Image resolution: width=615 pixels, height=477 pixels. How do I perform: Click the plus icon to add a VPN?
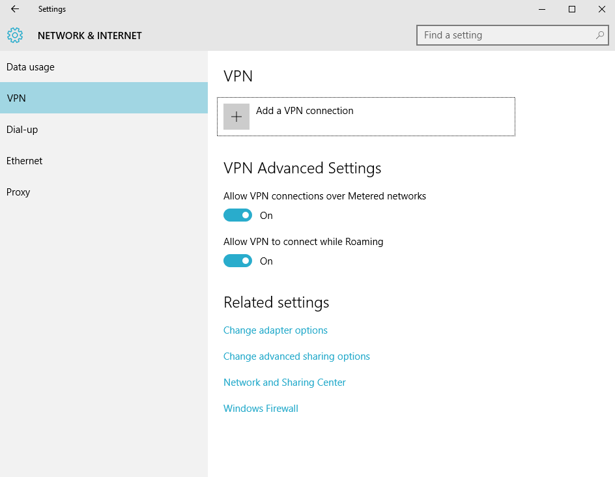[235, 116]
